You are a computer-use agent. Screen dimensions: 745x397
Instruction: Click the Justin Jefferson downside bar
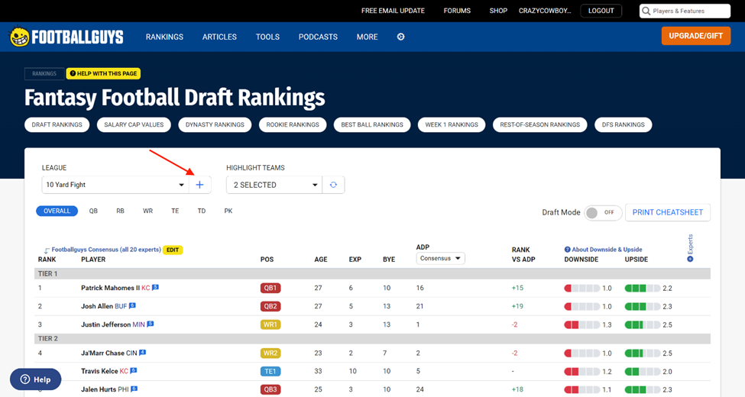click(582, 324)
